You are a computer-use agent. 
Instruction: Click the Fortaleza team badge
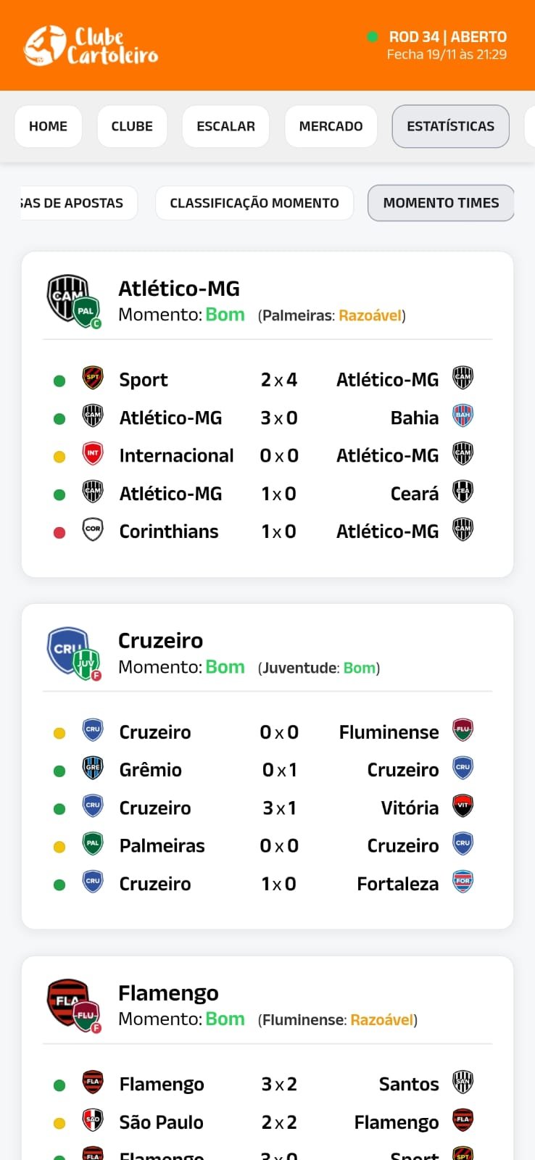click(x=463, y=882)
